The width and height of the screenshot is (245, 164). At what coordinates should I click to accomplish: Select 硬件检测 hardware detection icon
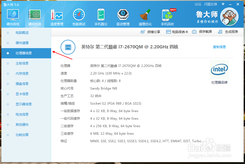coord(35,15)
